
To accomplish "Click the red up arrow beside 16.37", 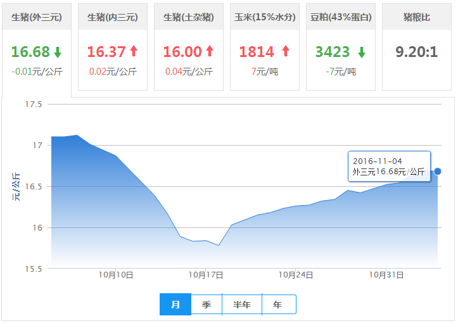I will tap(134, 52).
